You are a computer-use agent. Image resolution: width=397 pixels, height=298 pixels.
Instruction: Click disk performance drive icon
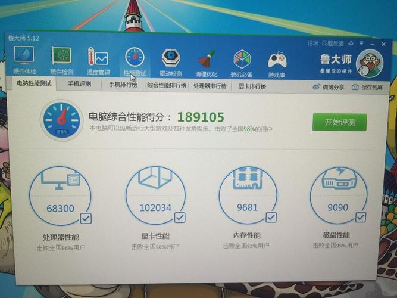tap(339, 178)
